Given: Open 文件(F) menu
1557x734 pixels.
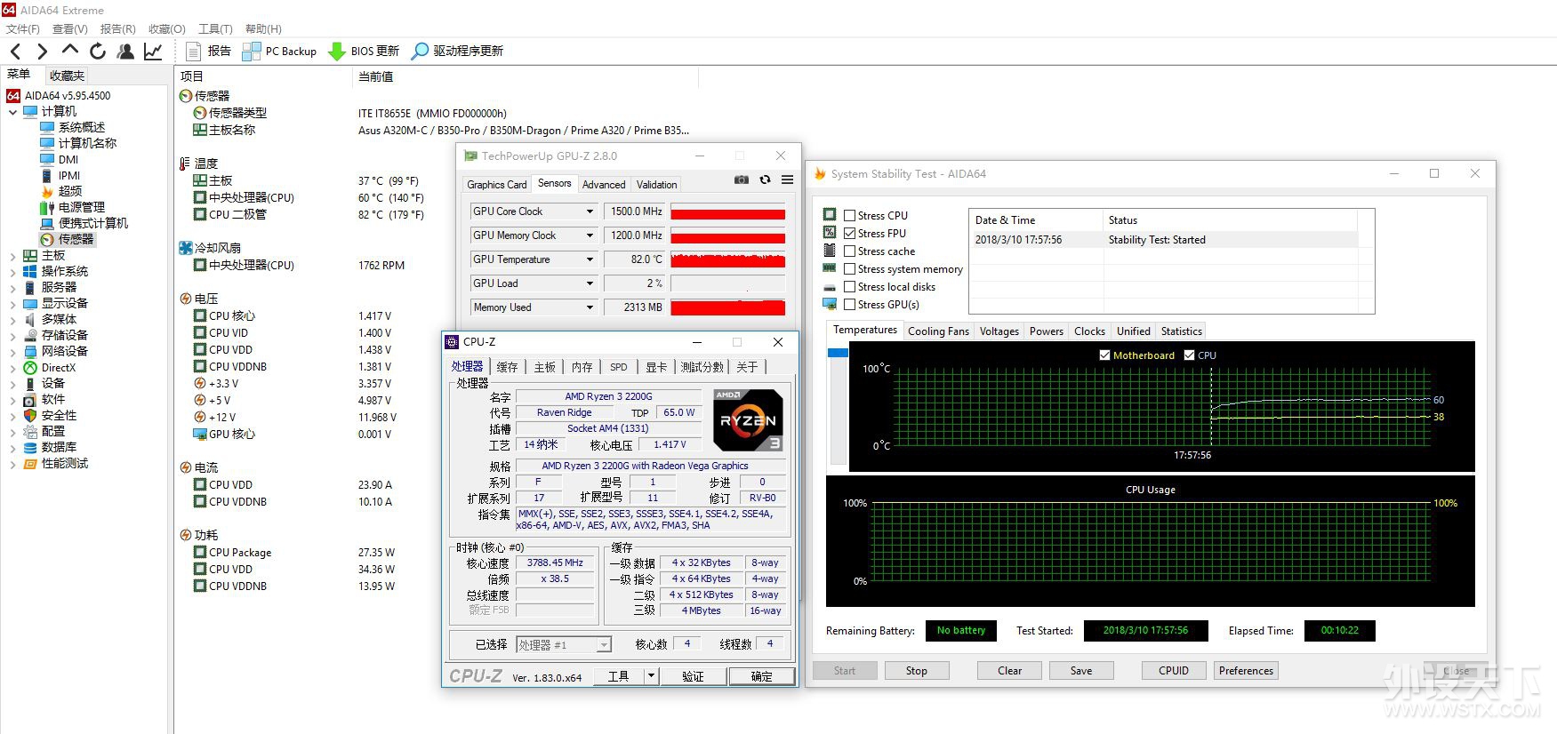Looking at the screenshot, I should [x=23, y=28].
